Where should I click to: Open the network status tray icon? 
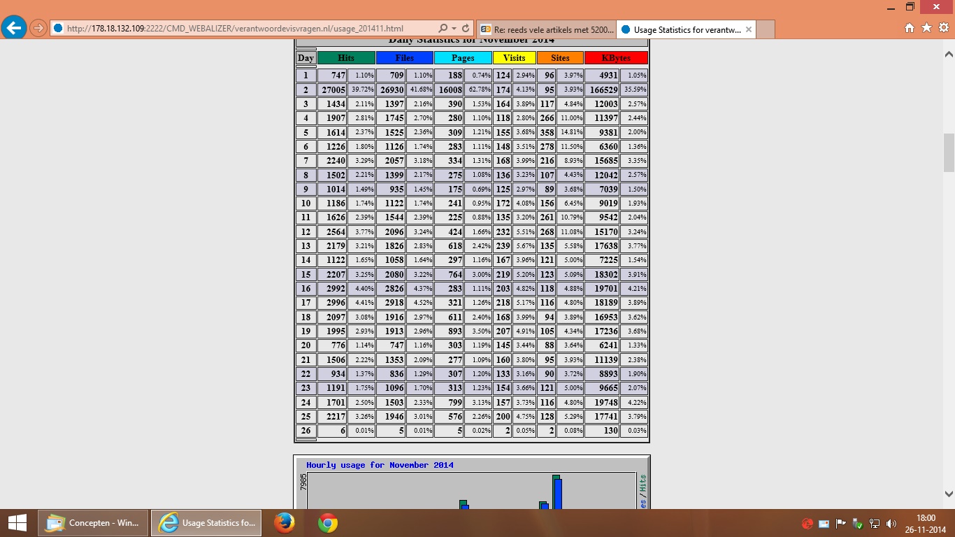pos(875,523)
